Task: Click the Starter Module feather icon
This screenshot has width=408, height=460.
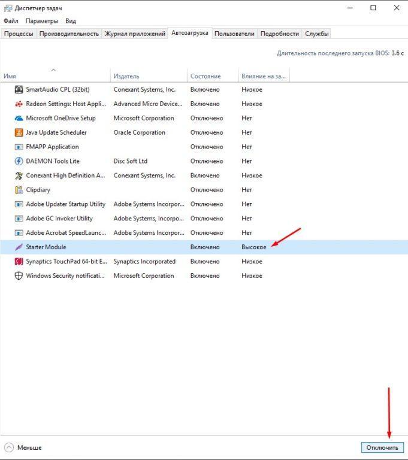Action: [x=19, y=247]
